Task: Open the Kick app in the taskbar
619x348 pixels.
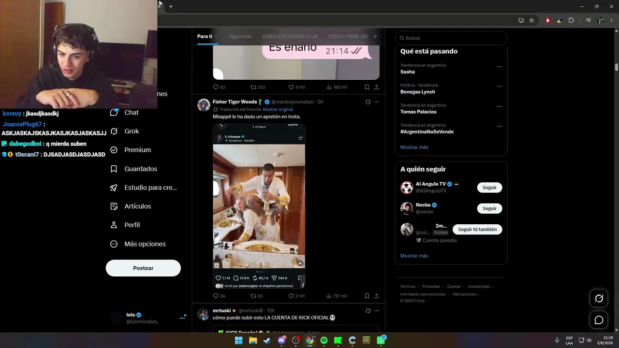Action: coord(338,340)
